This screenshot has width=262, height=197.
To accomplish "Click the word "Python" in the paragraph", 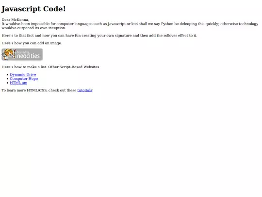I will click(x=167, y=24).
